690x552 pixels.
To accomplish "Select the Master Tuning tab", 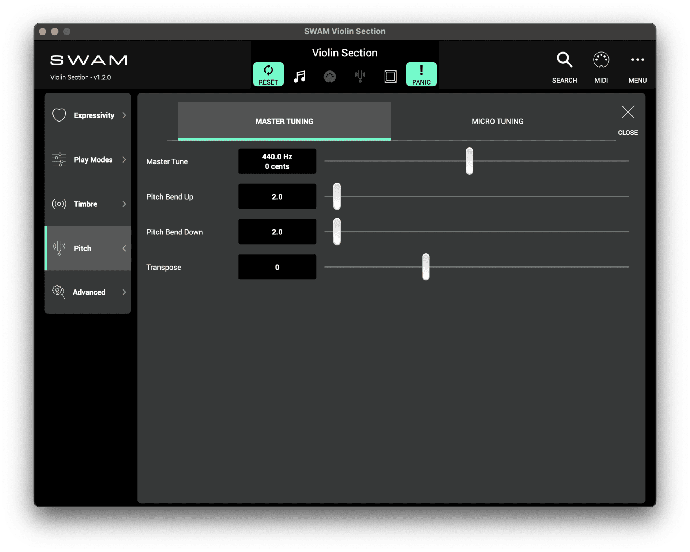I will [284, 121].
